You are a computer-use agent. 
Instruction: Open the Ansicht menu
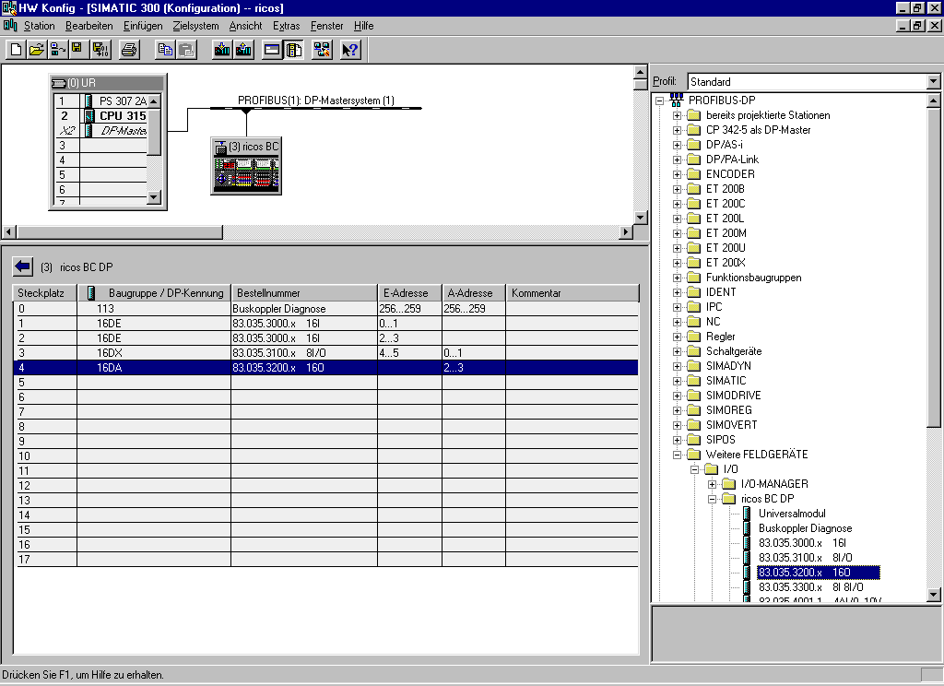pos(245,26)
